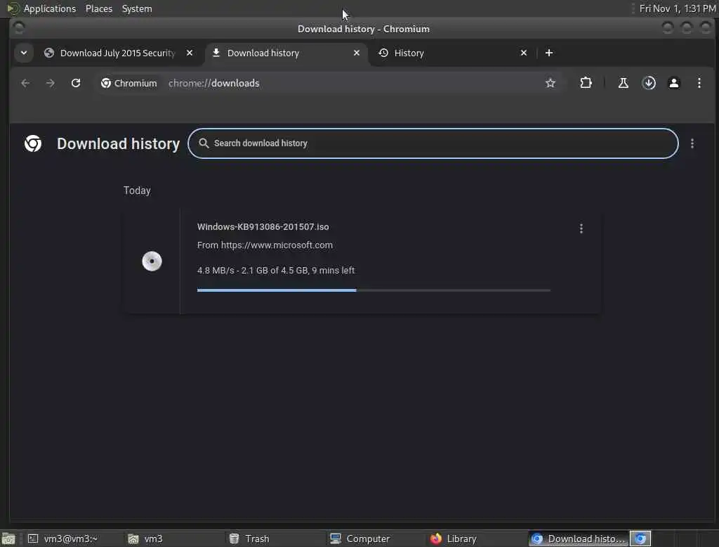Click the Chromium logo beside Download history

pos(33,143)
